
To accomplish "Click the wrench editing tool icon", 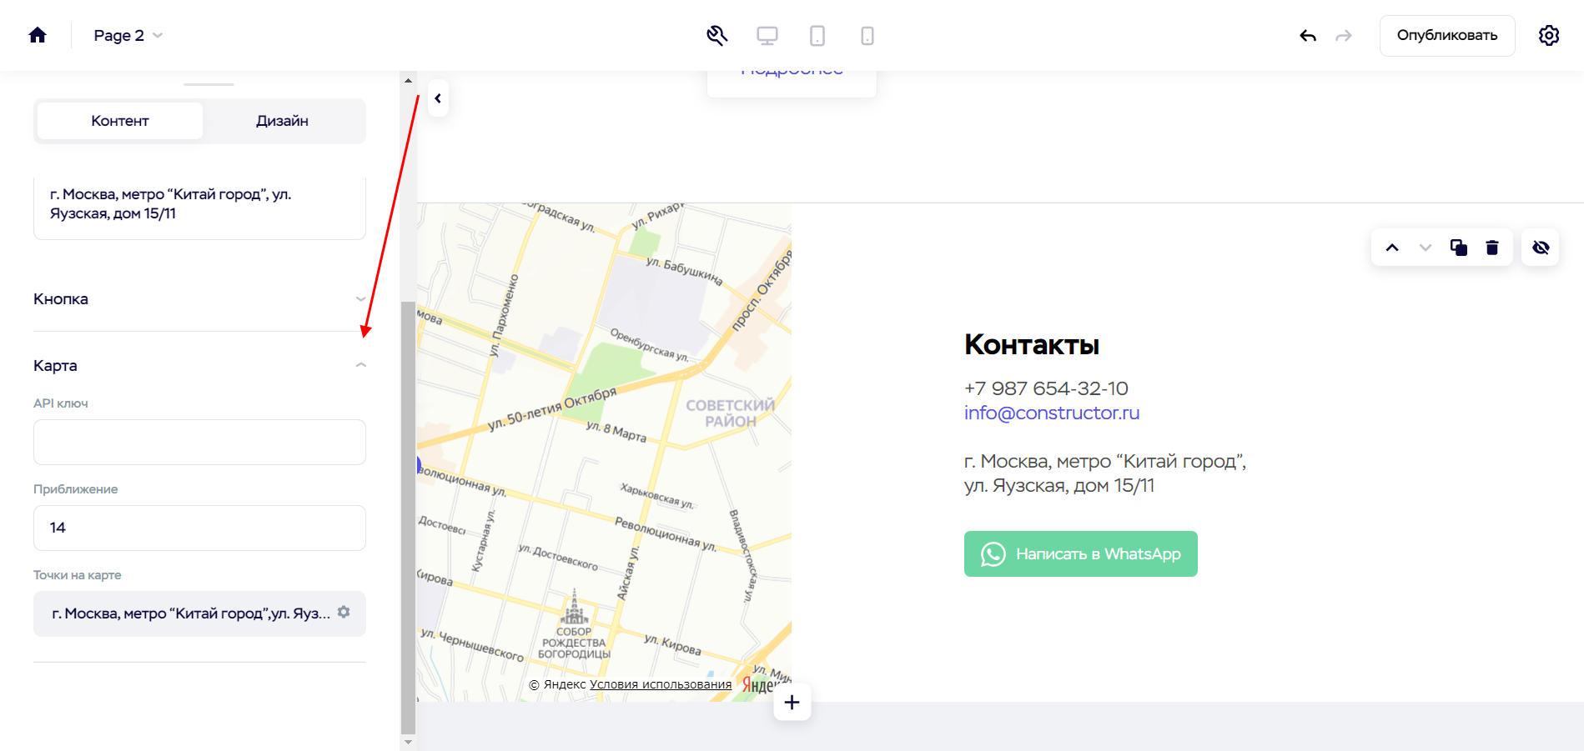I will point(717,35).
